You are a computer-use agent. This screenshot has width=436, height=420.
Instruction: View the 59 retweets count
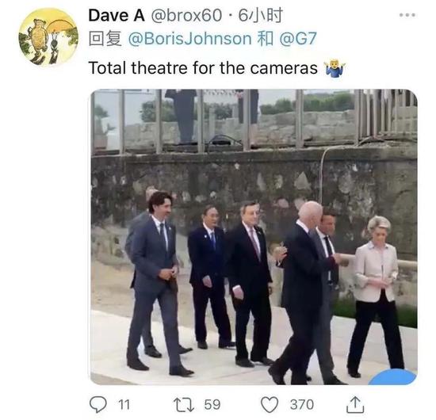[212, 405]
